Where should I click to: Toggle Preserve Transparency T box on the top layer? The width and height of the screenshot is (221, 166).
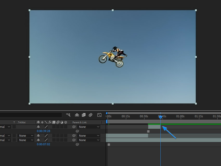point(14,127)
